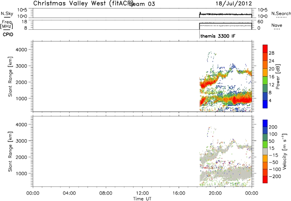Select the N.Sky axis label
Viewport: 291px width, 201px height.
(7, 13)
